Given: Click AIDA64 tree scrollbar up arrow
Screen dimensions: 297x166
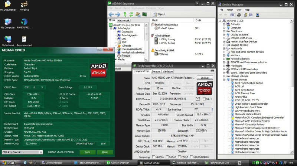Looking at the screenshot, I should coord(146,25).
